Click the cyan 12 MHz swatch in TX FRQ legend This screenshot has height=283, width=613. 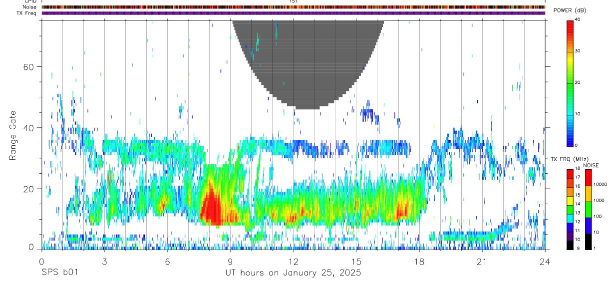click(x=570, y=218)
